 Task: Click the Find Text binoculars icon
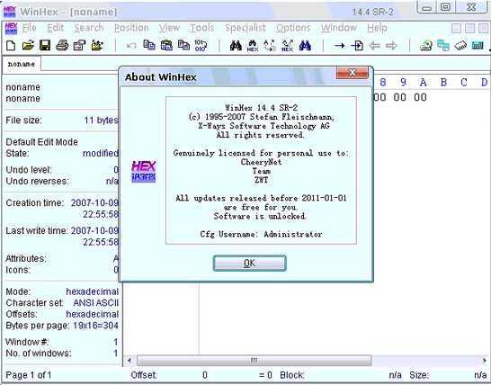click(x=236, y=46)
